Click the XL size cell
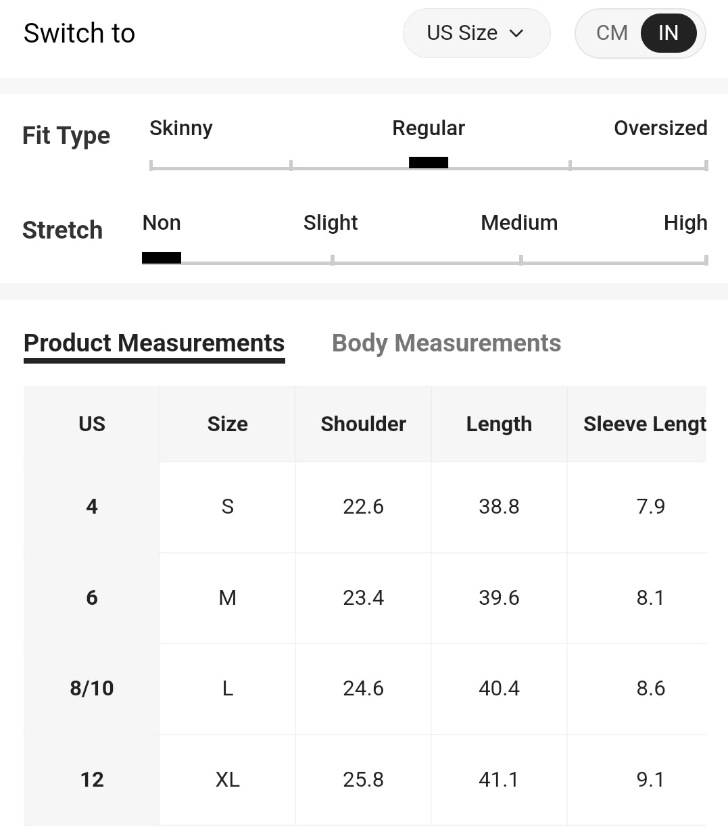 pos(227,779)
